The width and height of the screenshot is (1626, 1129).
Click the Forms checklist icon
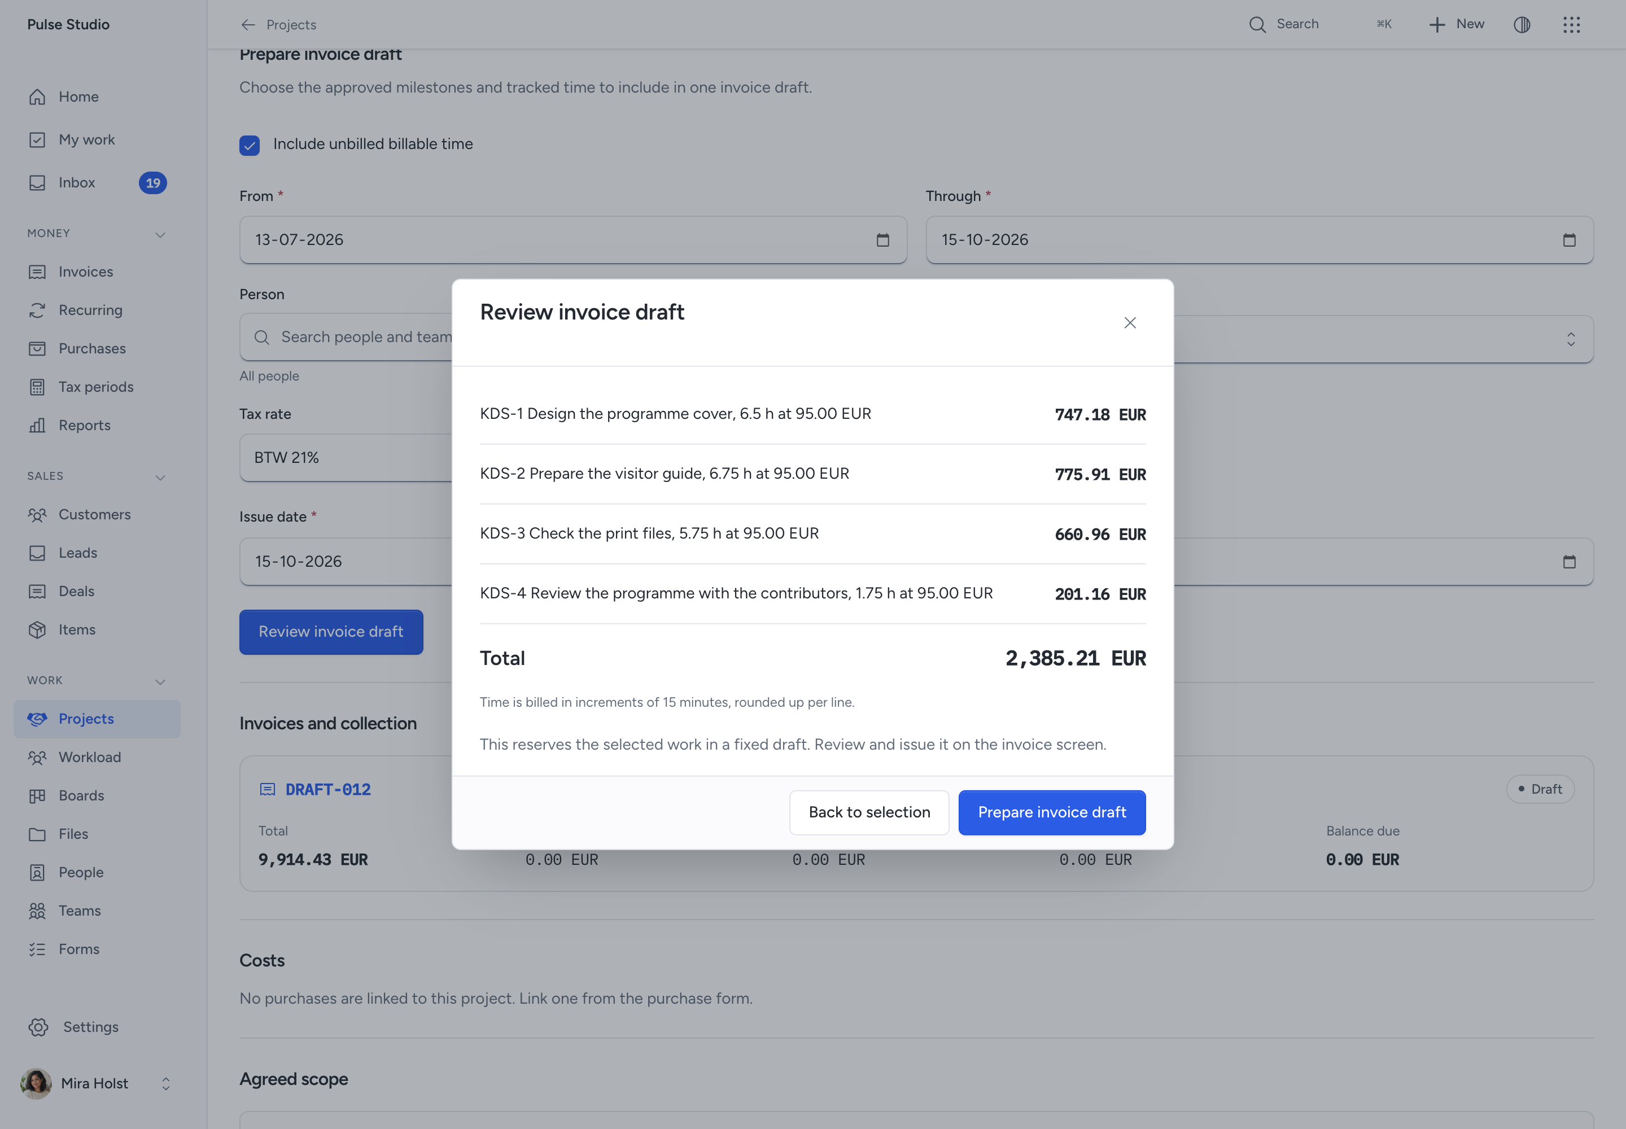[37, 949]
